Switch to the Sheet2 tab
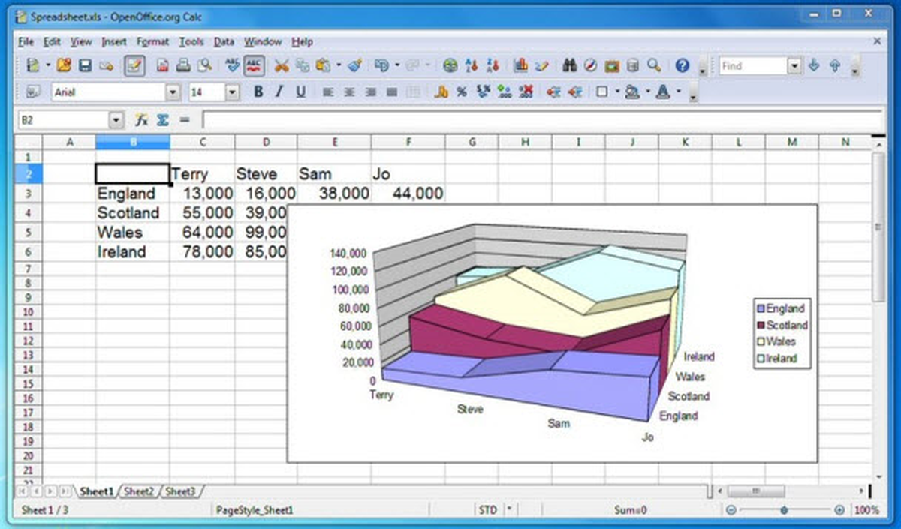 click(x=138, y=492)
